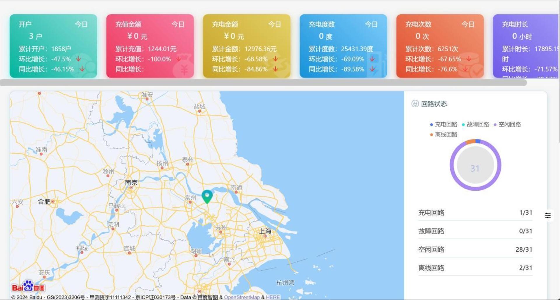Hide the 空闲回路 legend series
Image resolution: width=560 pixels, height=300 pixels.
click(507, 124)
